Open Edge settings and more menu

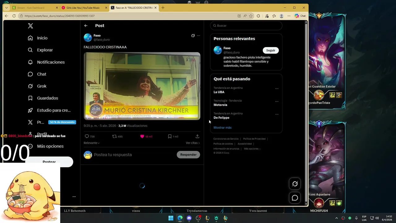[x=289, y=16]
